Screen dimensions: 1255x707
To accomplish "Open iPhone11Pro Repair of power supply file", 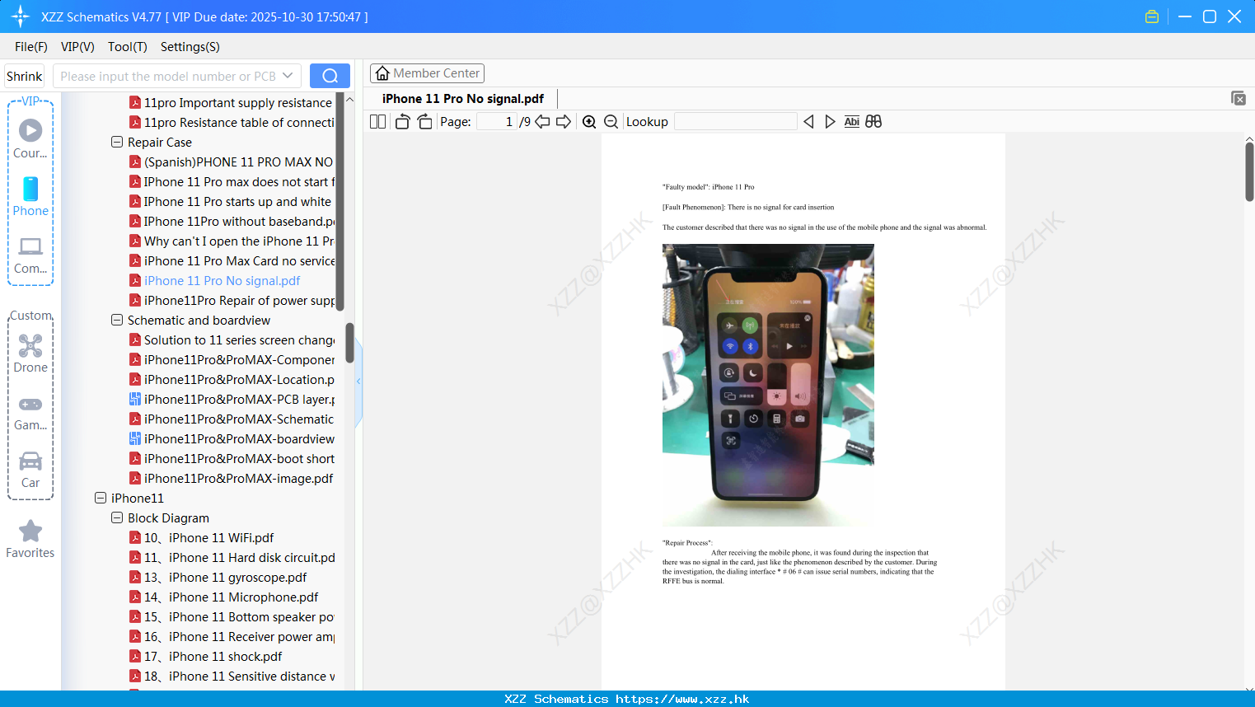I will [x=232, y=300].
